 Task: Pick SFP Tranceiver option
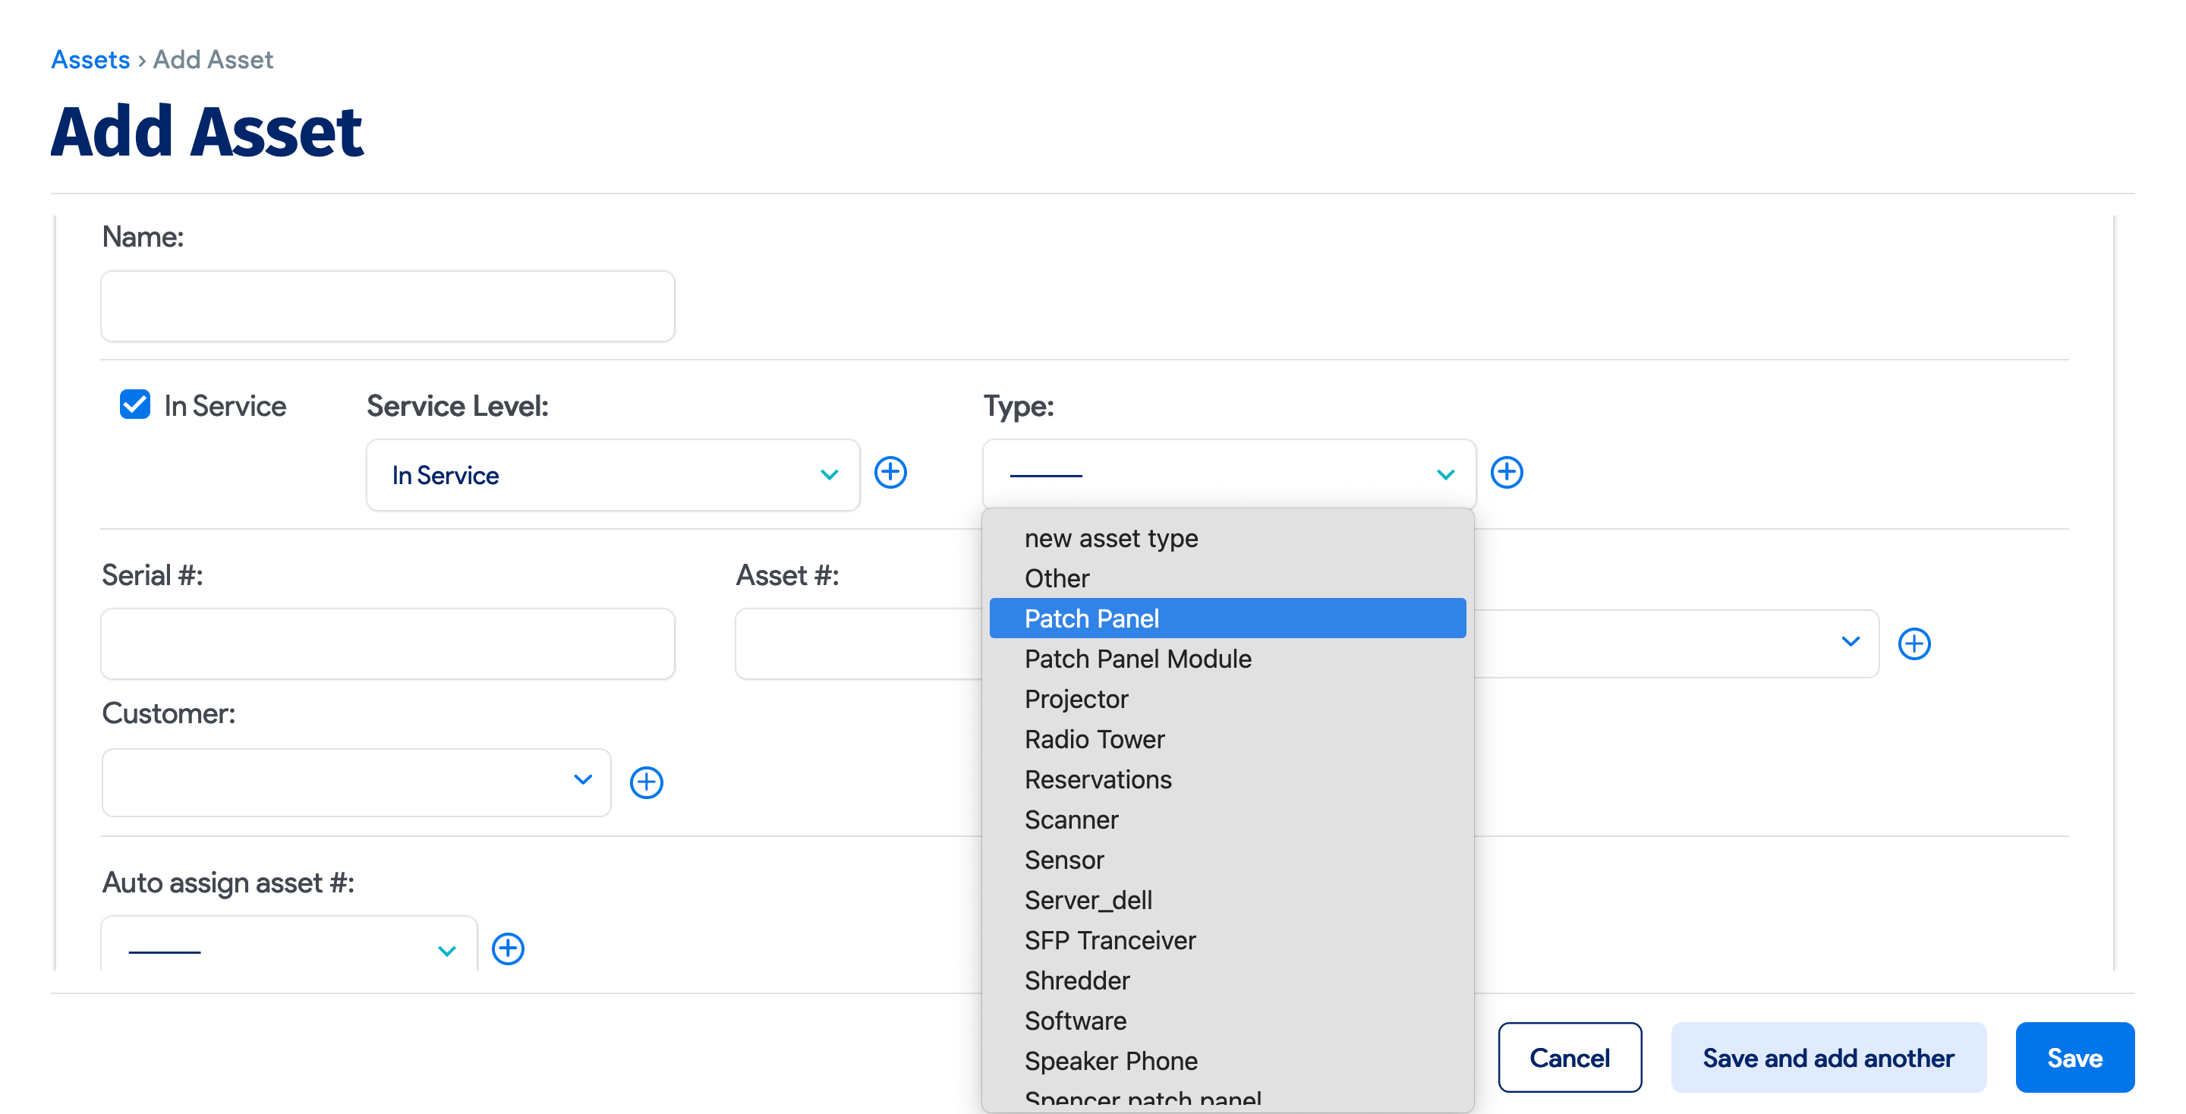coord(1109,940)
